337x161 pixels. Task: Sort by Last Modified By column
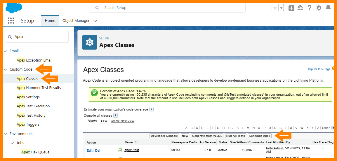[x=278, y=142]
